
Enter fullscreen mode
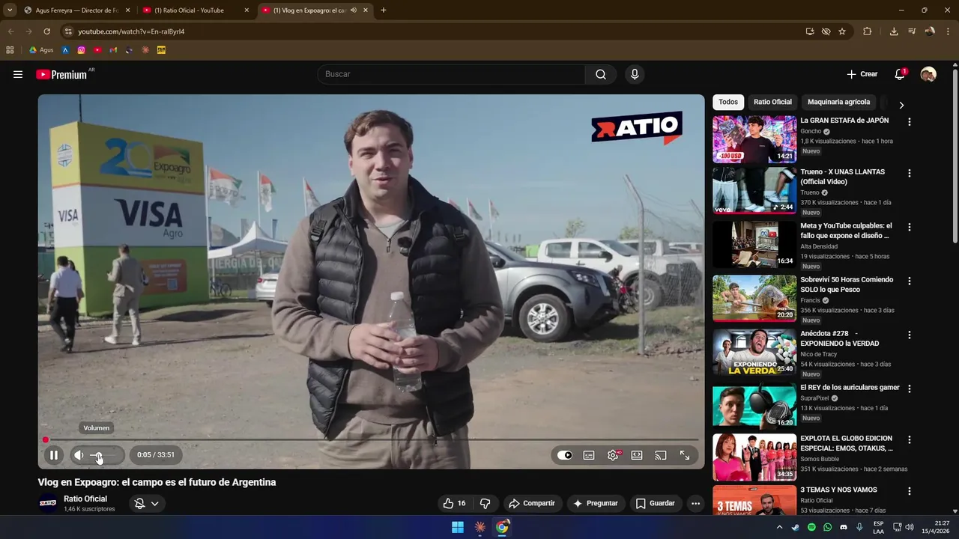click(x=685, y=455)
